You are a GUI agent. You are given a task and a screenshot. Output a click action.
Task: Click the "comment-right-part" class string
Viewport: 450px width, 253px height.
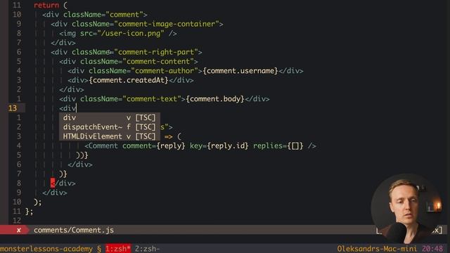click(x=156, y=52)
